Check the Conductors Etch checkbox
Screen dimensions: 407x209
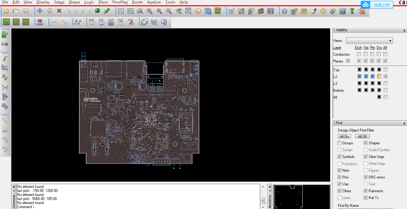tap(359, 54)
